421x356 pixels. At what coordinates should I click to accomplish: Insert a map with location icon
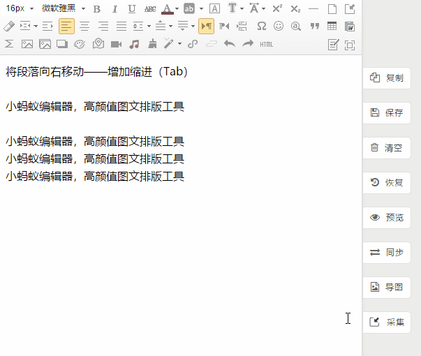tap(98, 44)
